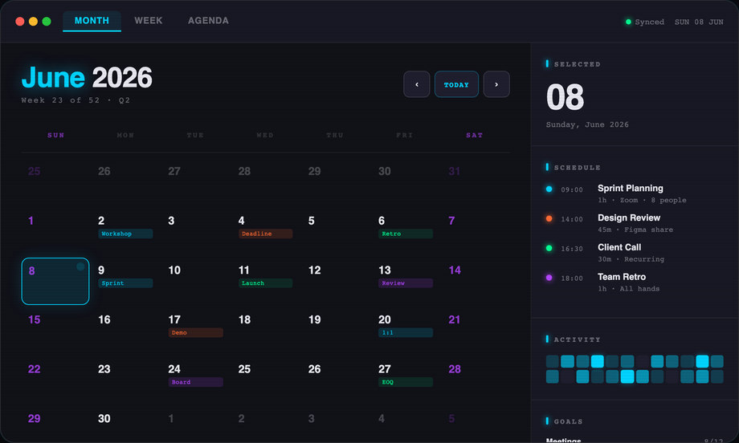Click the SUN 08 JUN date in header
The width and height of the screenshot is (739, 443).
tap(699, 22)
